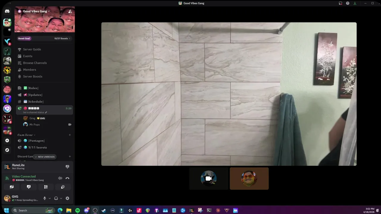381x214 pixels.
Task: Click the NEW UNREADS jump button
Action: [x=45, y=157]
